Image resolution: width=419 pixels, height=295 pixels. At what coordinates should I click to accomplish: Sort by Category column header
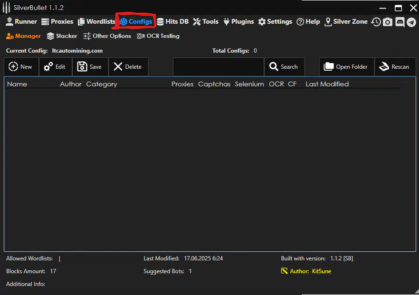(x=102, y=84)
